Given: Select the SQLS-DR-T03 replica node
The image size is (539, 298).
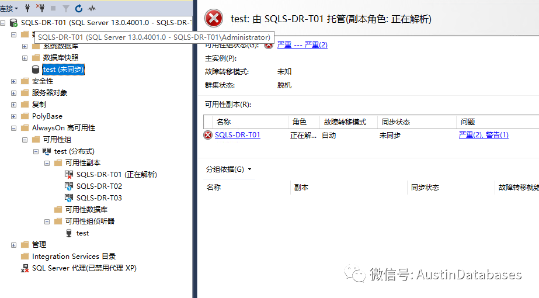Looking at the screenshot, I should [99, 198].
